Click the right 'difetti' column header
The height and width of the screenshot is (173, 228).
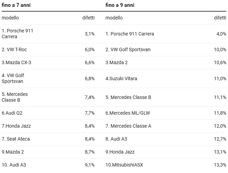pos(220,18)
